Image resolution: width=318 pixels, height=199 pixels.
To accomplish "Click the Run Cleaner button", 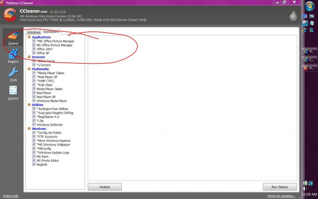I will [280, 187].
